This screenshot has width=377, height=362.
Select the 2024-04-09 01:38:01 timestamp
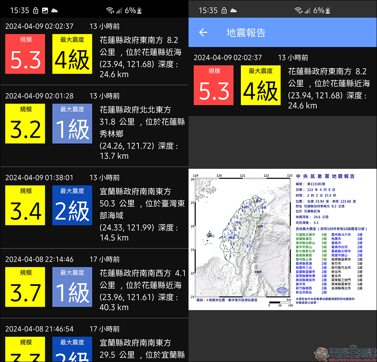[39, 178]
